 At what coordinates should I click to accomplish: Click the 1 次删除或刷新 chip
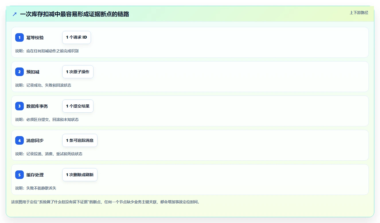tap(80, 175)
